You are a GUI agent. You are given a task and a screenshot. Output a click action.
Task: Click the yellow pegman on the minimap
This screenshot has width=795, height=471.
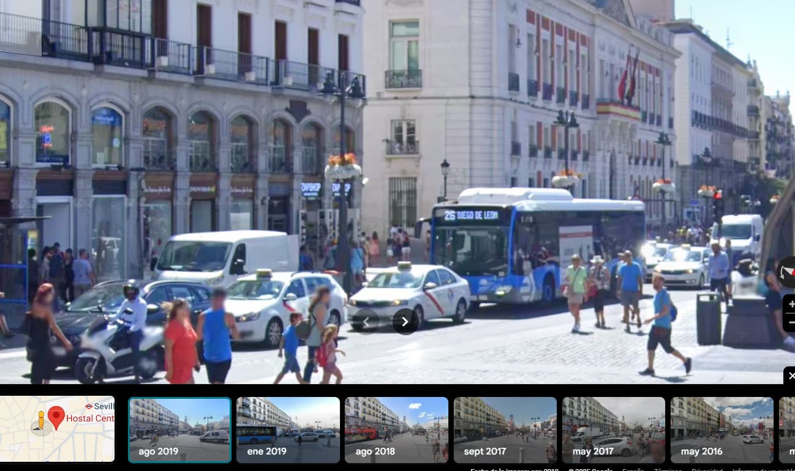pos(41,421)
